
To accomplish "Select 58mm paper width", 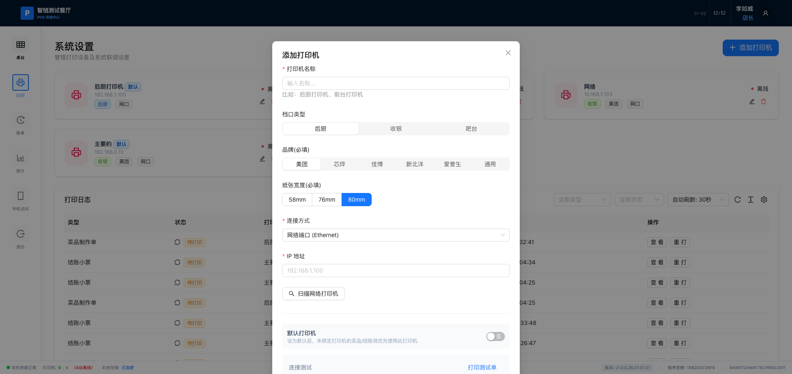I will click(x=297, y=200).
